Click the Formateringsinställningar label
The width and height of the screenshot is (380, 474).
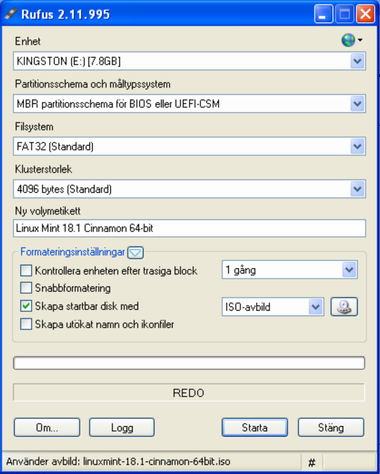click(73, 252)
